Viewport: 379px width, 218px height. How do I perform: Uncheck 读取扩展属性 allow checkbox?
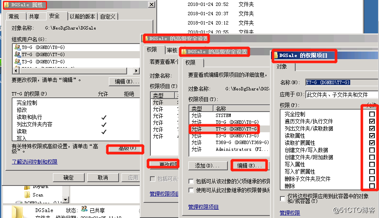pyautogui.click(x=372, y=143)
